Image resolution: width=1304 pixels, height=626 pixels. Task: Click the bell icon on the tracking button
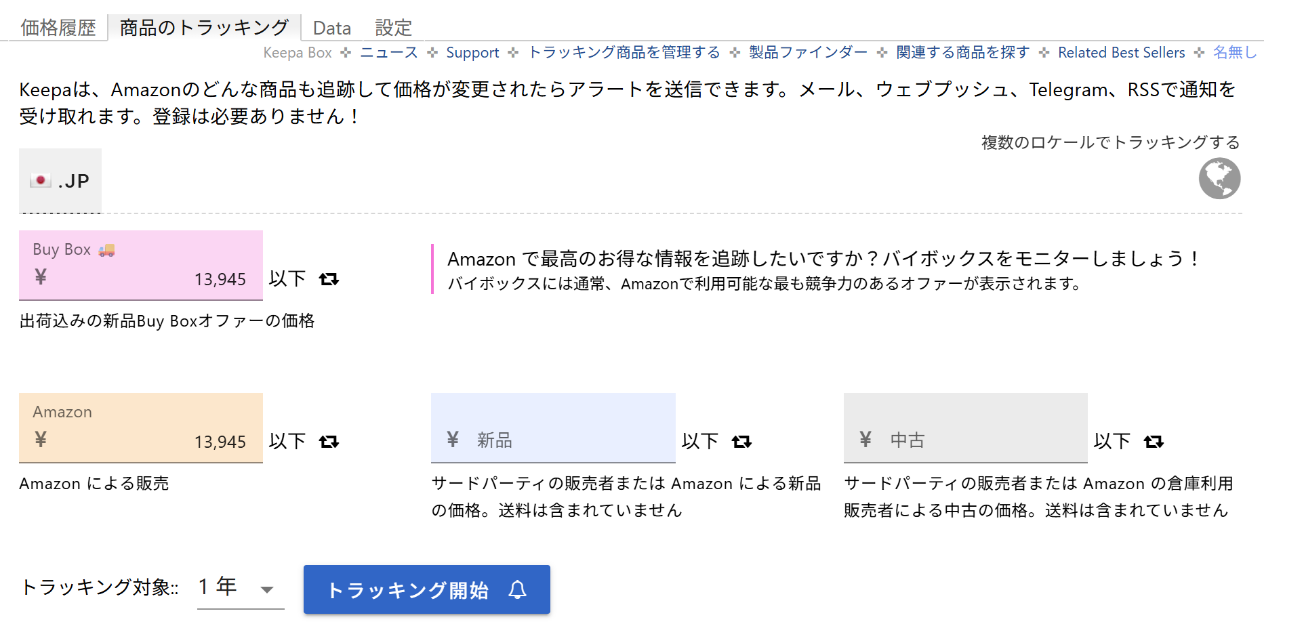pos(517,590)
